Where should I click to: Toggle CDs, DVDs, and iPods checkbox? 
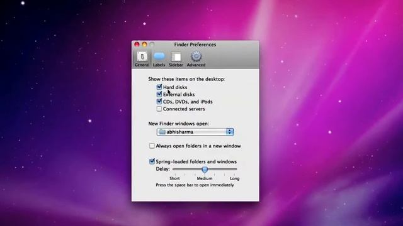pos(159,102)
